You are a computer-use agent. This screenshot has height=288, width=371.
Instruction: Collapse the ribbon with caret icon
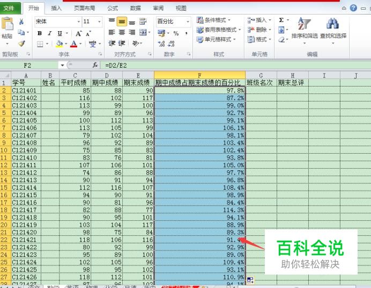point(344,8)
